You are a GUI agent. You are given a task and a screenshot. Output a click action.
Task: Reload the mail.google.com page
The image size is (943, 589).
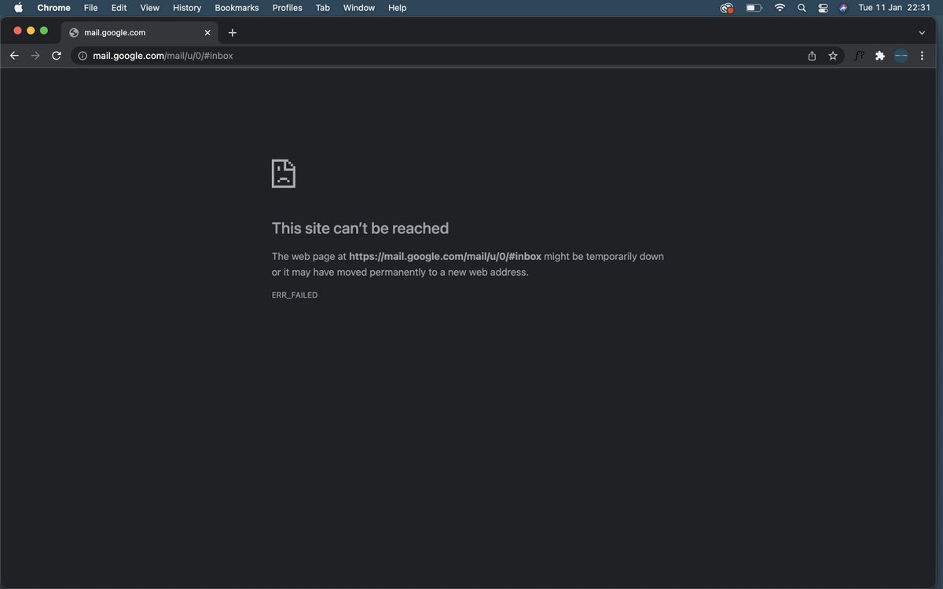pyautogui.click(x=57, y=56)
